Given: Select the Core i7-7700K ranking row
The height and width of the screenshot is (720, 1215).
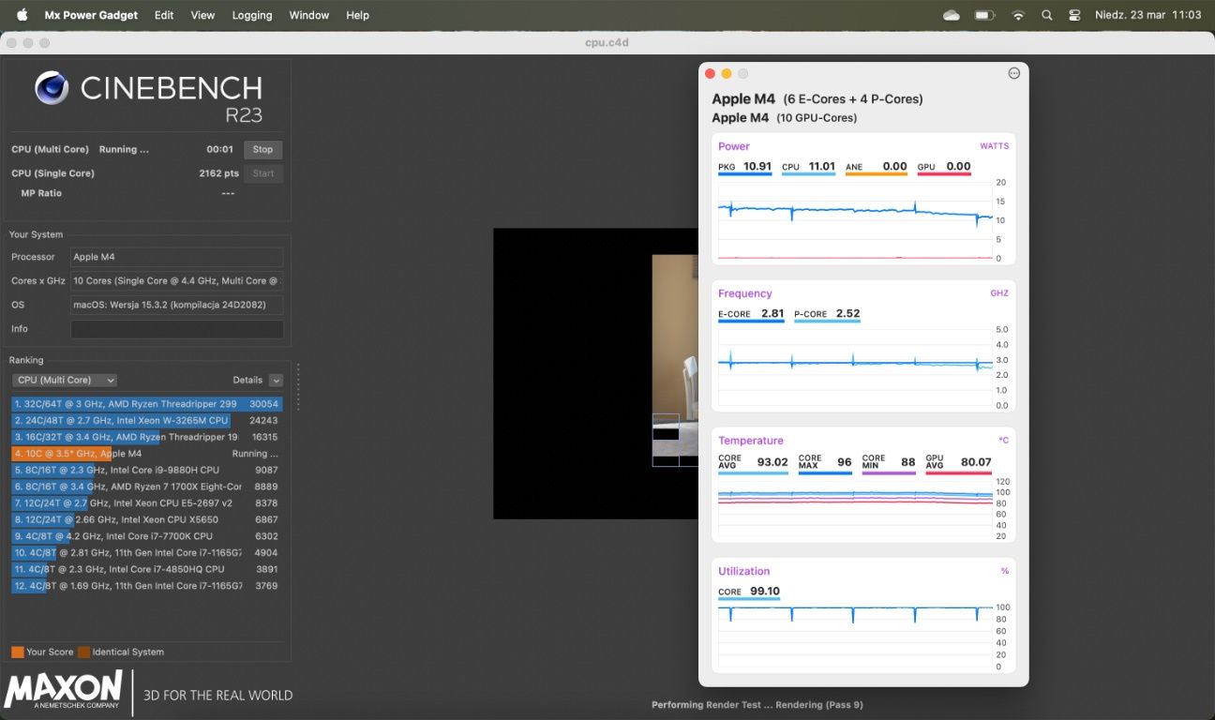Looking at the screenshot, I should coord(147,536).
